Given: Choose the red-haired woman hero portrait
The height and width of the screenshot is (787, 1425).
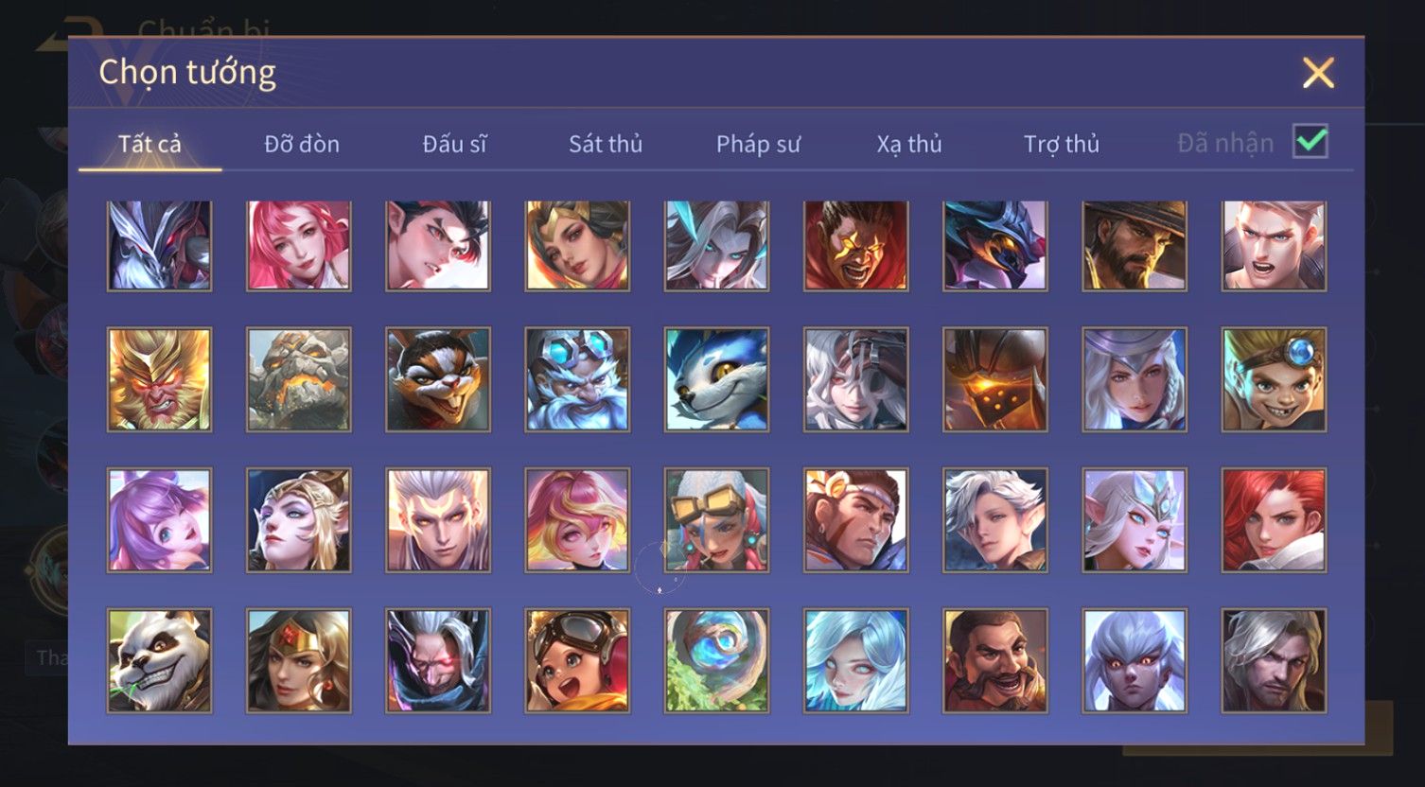Looking at the screenshot, I should (1274, 519).
